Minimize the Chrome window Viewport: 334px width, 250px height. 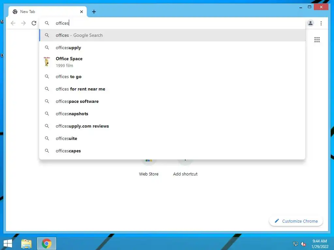point(300,7)
